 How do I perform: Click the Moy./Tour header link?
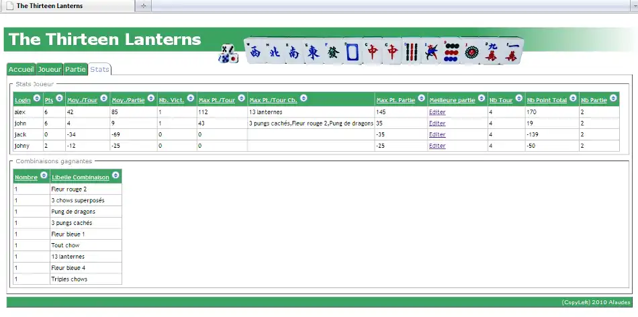82,100
